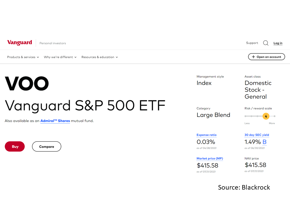
Task: Click the Less end of risk scale
Action: point(247,123)
